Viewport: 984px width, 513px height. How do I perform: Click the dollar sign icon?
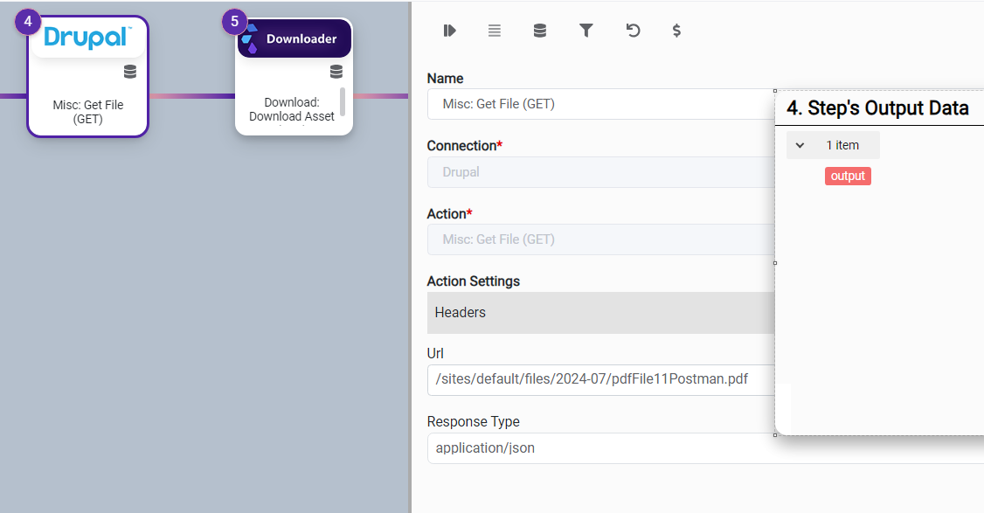point(676,31)
